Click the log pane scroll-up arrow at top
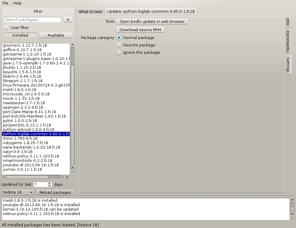 (x=292, y=200)
